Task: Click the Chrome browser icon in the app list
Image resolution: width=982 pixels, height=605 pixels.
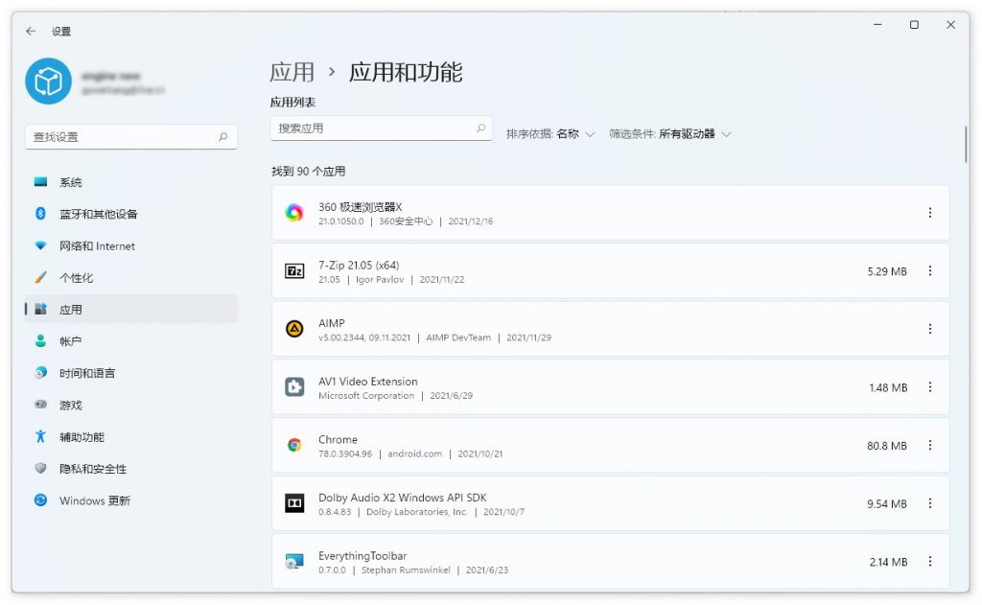Action: 292,445
